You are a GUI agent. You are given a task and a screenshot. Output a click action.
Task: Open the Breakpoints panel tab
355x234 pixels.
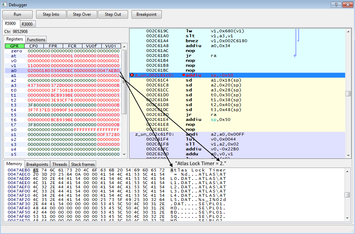[x=37, y=164]
